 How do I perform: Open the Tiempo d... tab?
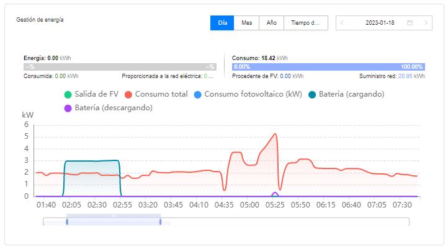[305, 23]
